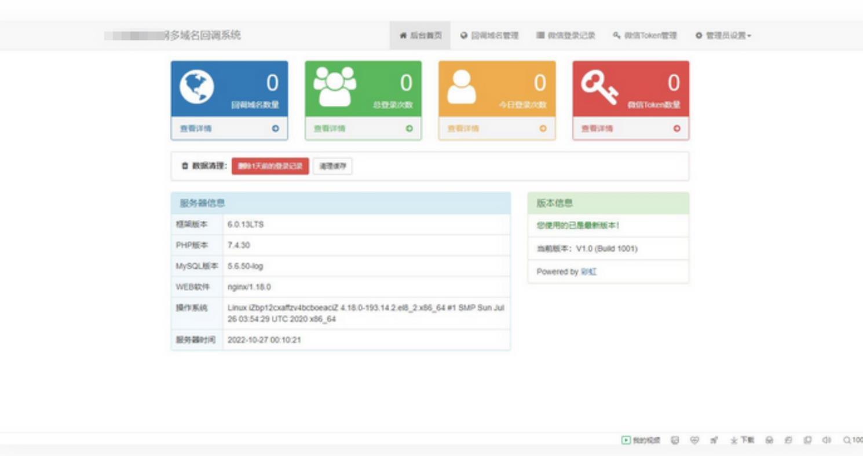Select the value nginx/1.18.0
The width and height of the screenshot is (863, 456).
point(249,287)
